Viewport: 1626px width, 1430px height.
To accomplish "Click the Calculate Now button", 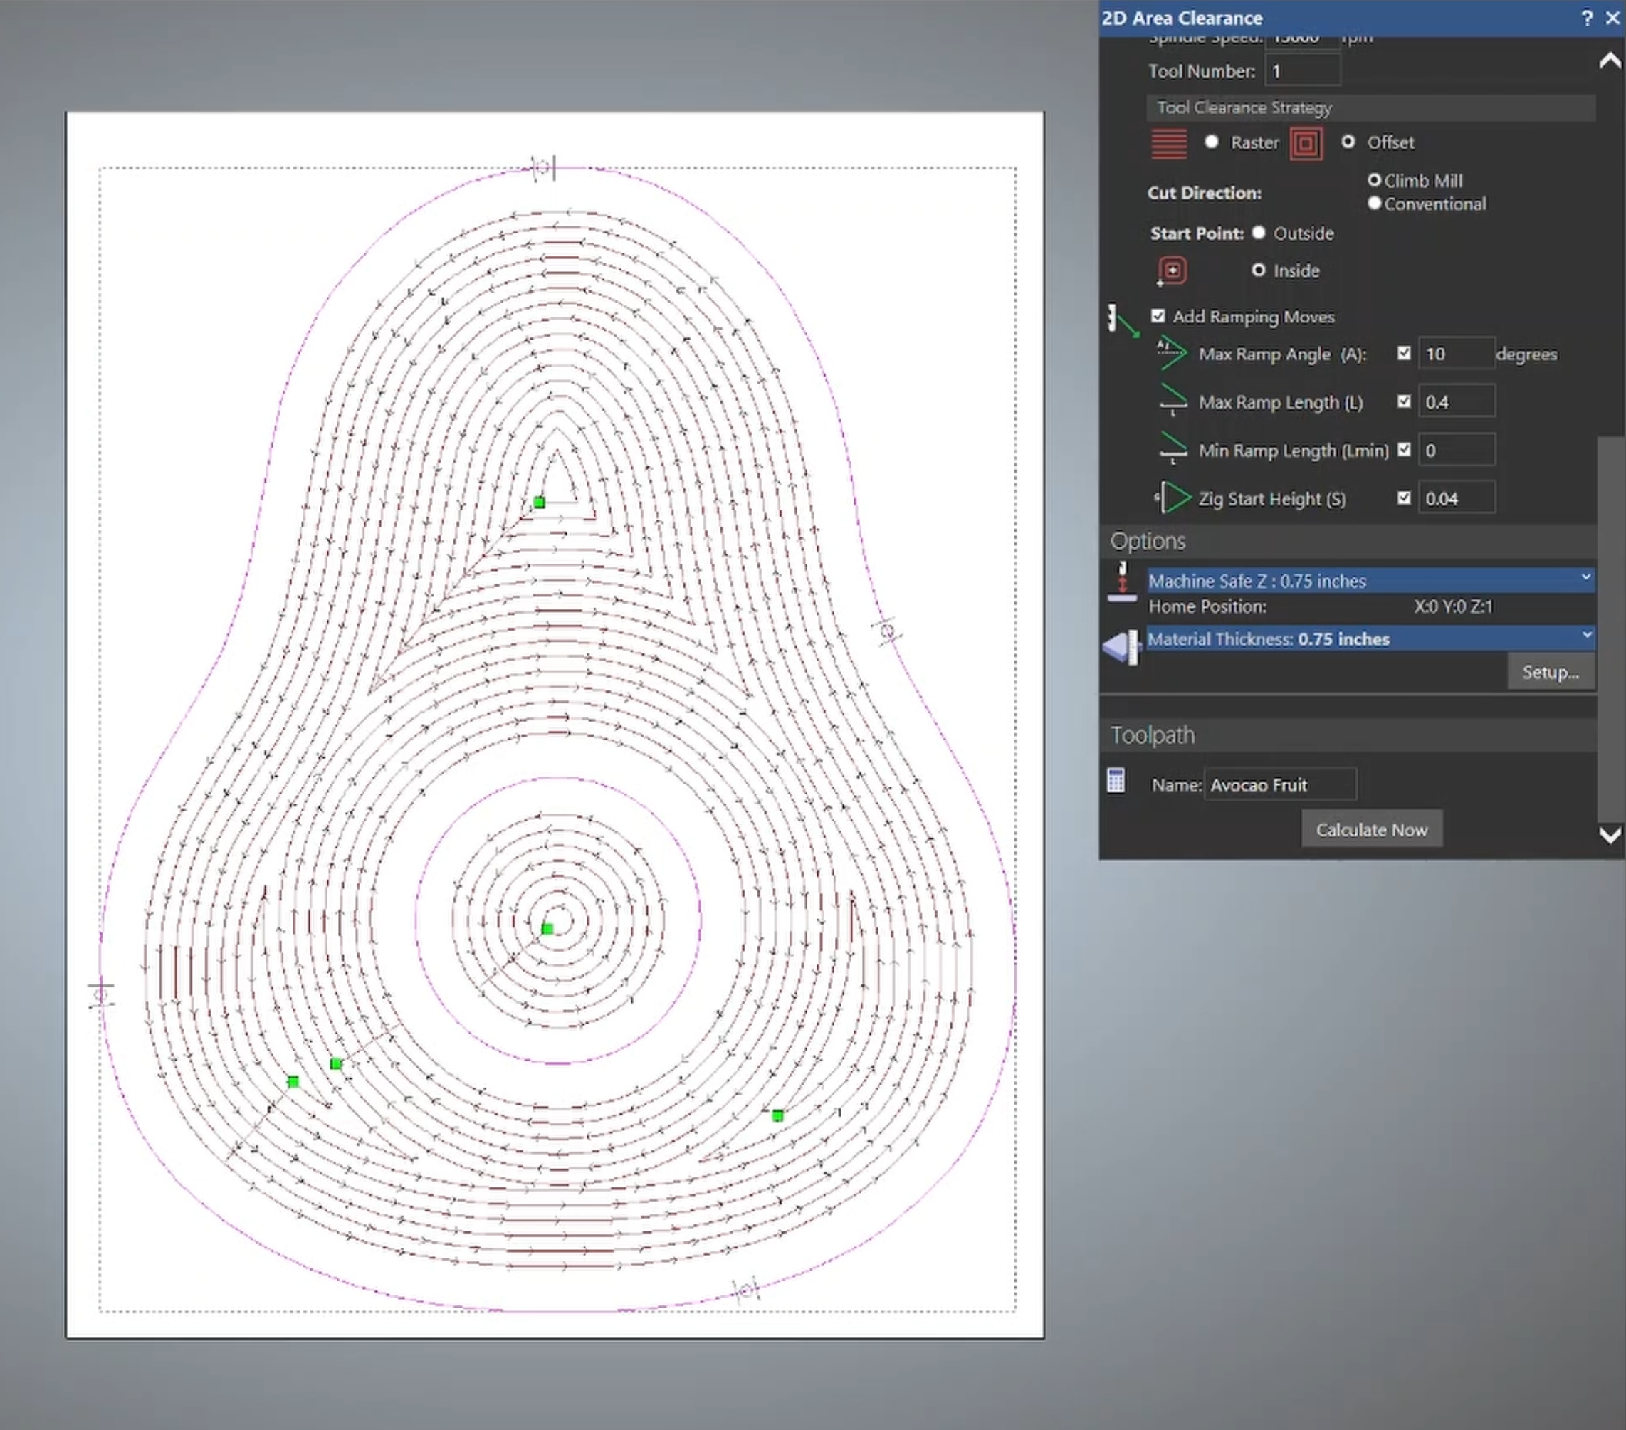I will click(x=1371, y=829).
